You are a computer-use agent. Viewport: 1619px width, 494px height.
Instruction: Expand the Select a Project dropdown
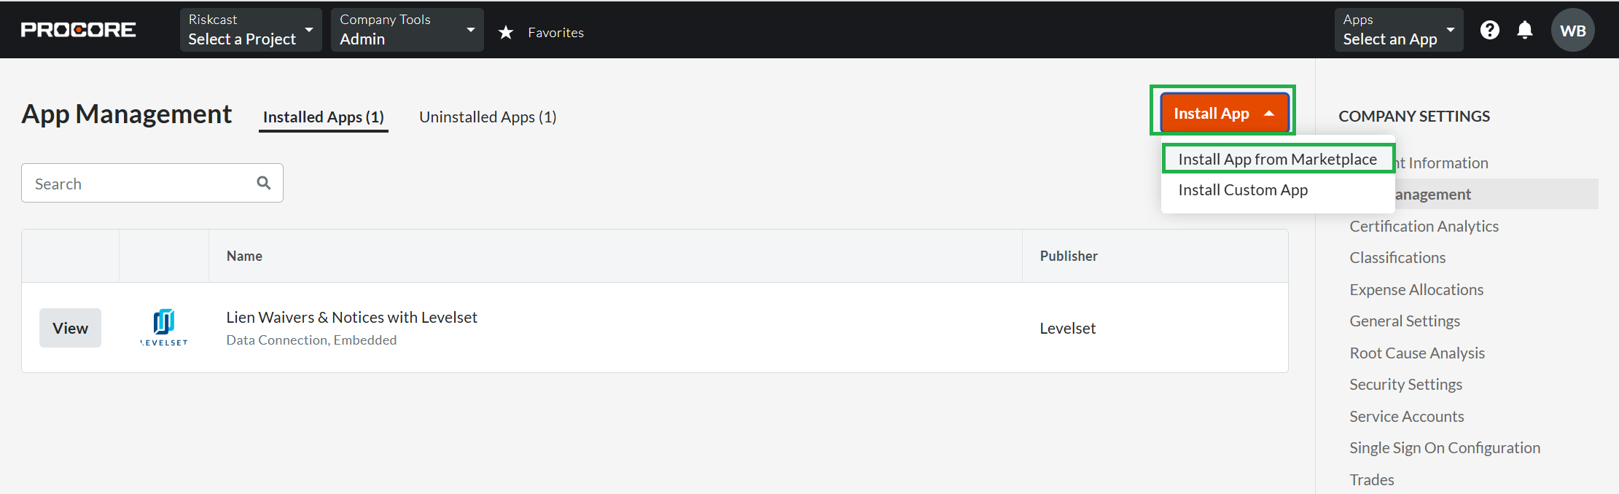(x=250, y=30)
